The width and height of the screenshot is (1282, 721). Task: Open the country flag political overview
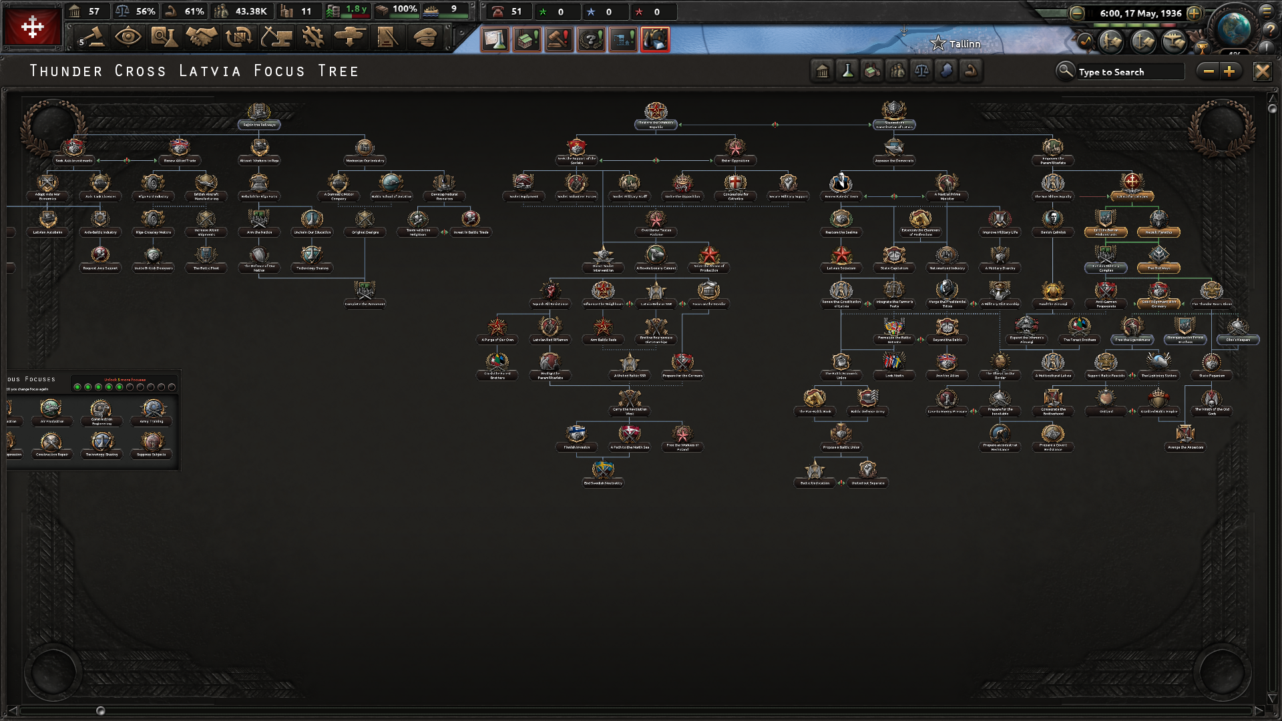pos(32,26)
